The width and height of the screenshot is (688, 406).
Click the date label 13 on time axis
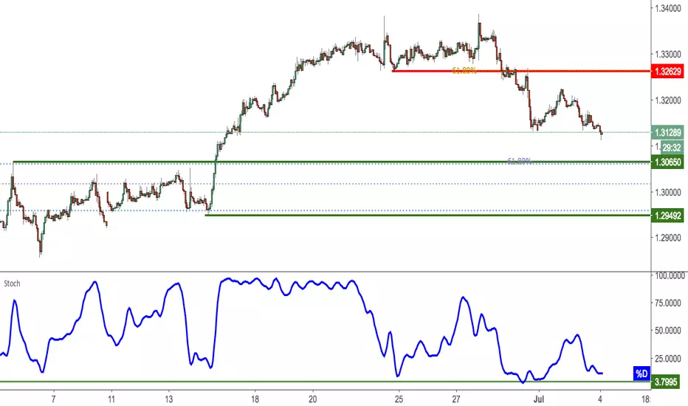point(169,399)
